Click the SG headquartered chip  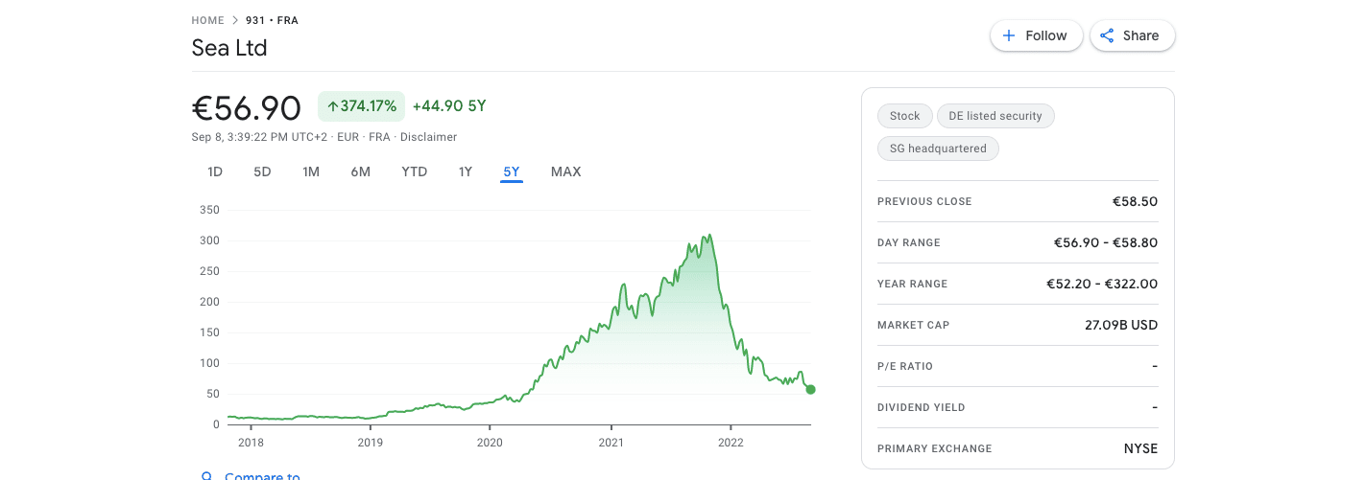(938, 149)
